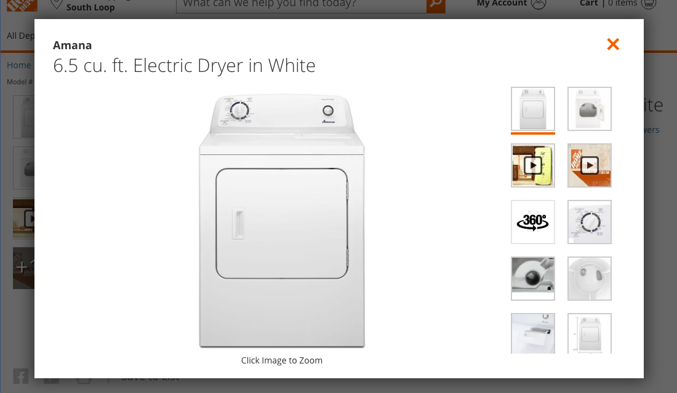Select the Amana brand link
The width and height of the screenshot is (677, 393).
coord(72,45)
